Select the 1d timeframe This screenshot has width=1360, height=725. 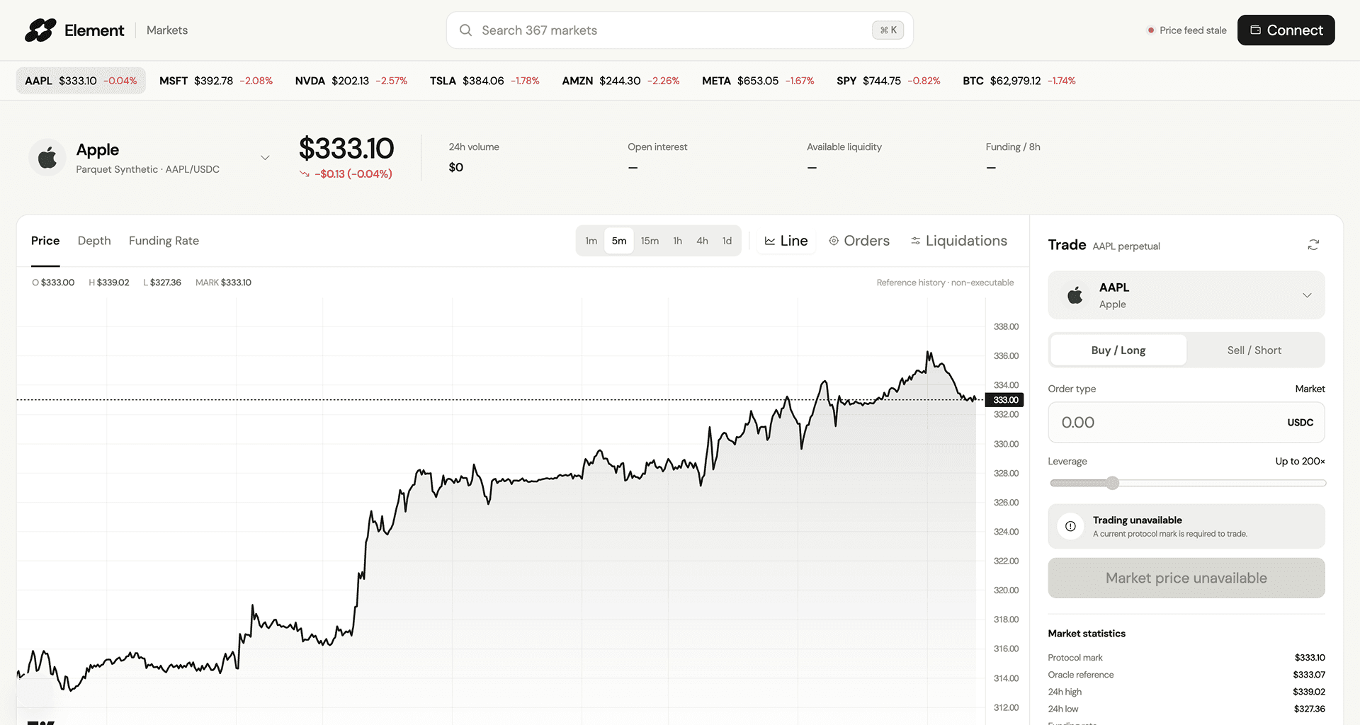727,241
